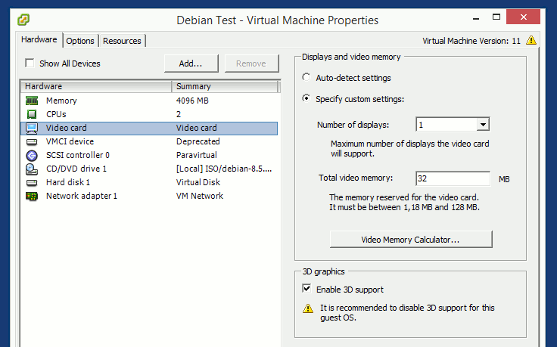Screen dimensions: 557x347
Task: Click the CPUs chip icon
Action: 32,114
